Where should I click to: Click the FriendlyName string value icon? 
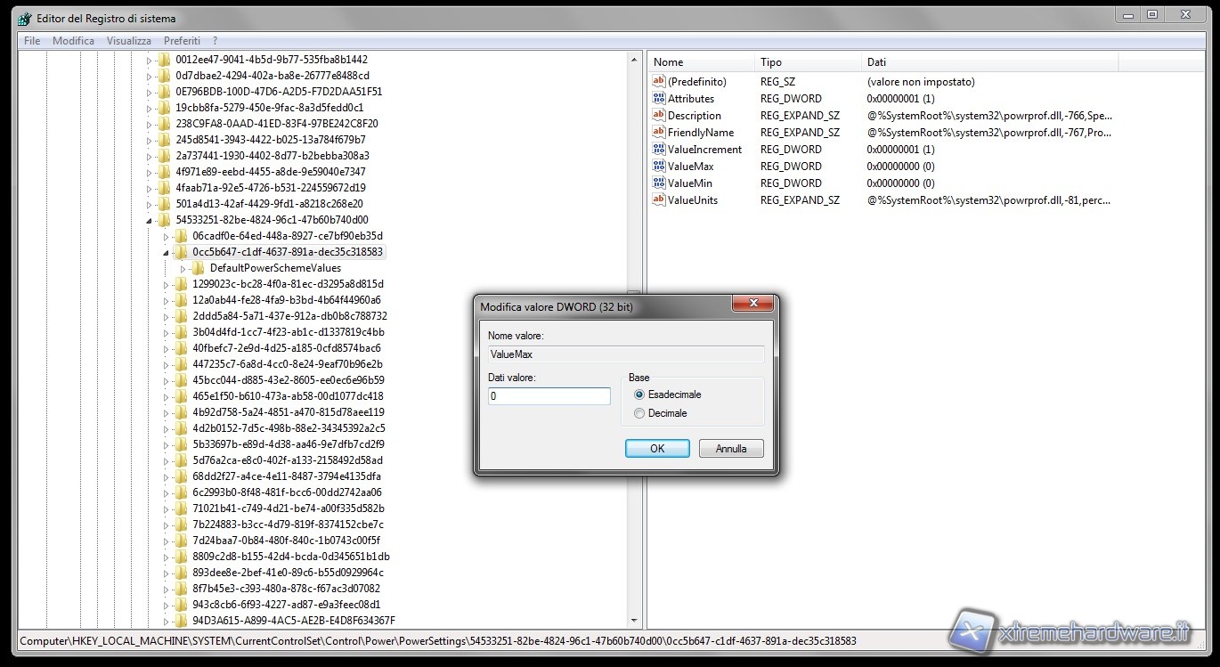pyautogui.click(x=659, y=133)
